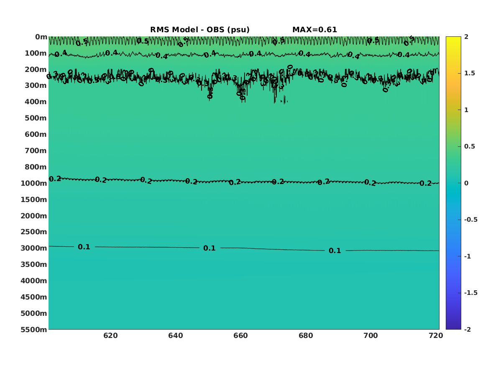488x366 pixels.
Task: Click the '2500m' depth axis label
Action: tap(34, 232)
